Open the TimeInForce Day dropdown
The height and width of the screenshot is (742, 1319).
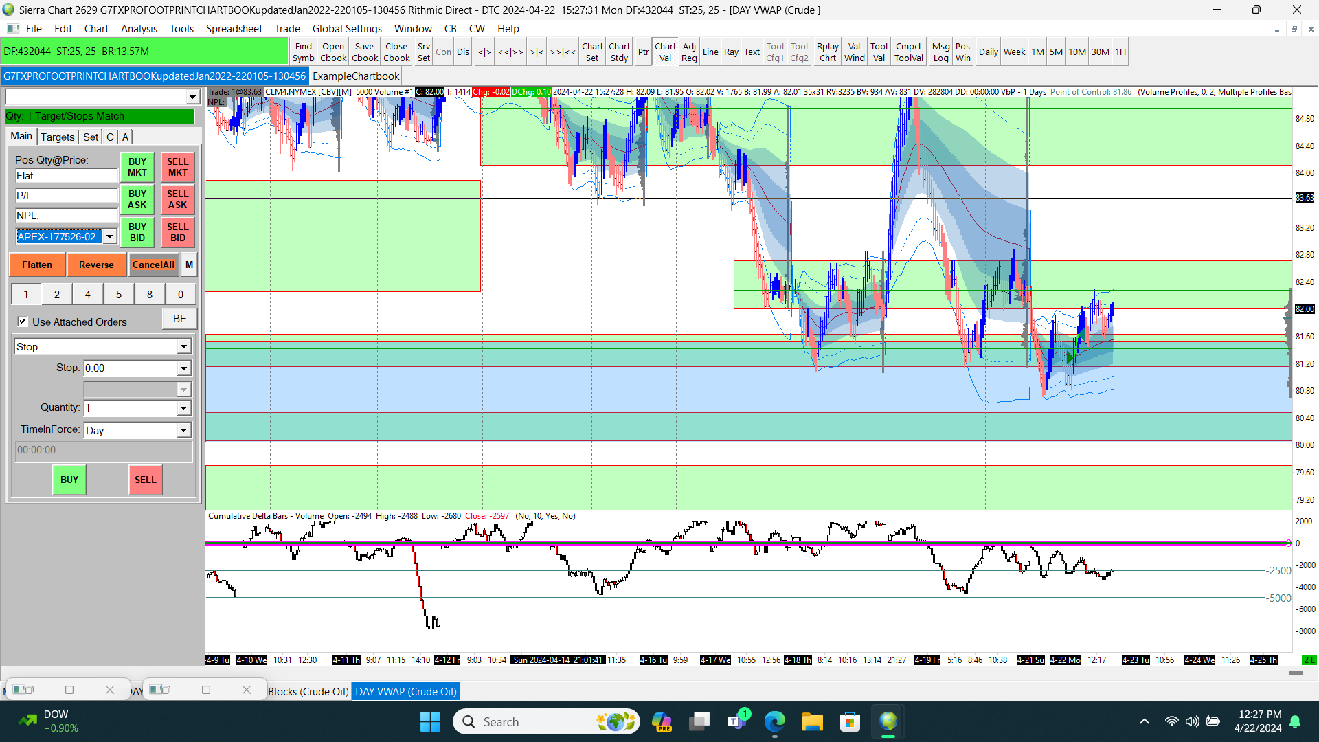pyautogui.click(x=183, y=431)
